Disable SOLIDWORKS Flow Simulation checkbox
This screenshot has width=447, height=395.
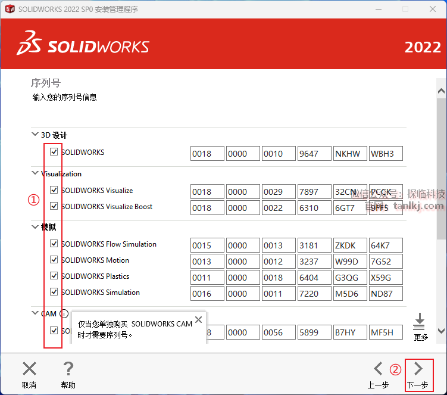click(54, 244)
